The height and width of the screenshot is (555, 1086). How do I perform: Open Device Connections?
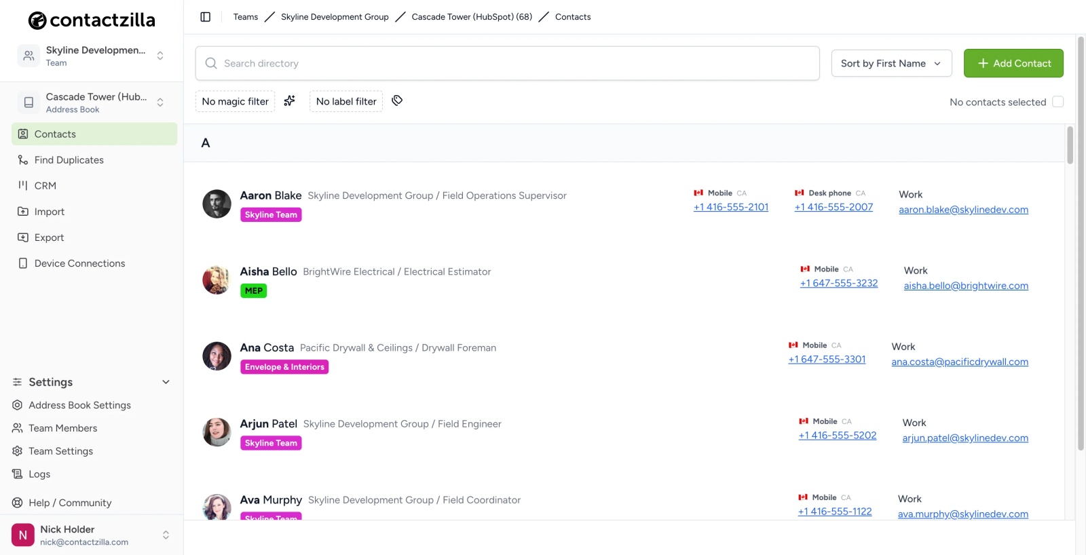(94, 263)
